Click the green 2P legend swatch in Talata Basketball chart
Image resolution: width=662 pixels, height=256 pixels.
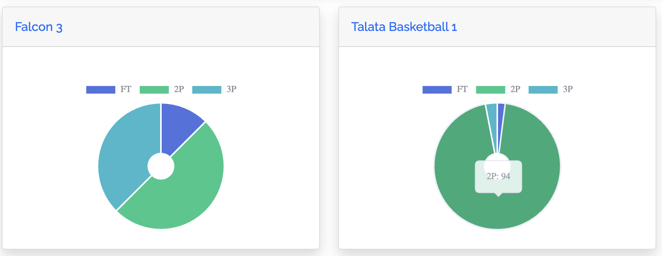click(490, 89)
